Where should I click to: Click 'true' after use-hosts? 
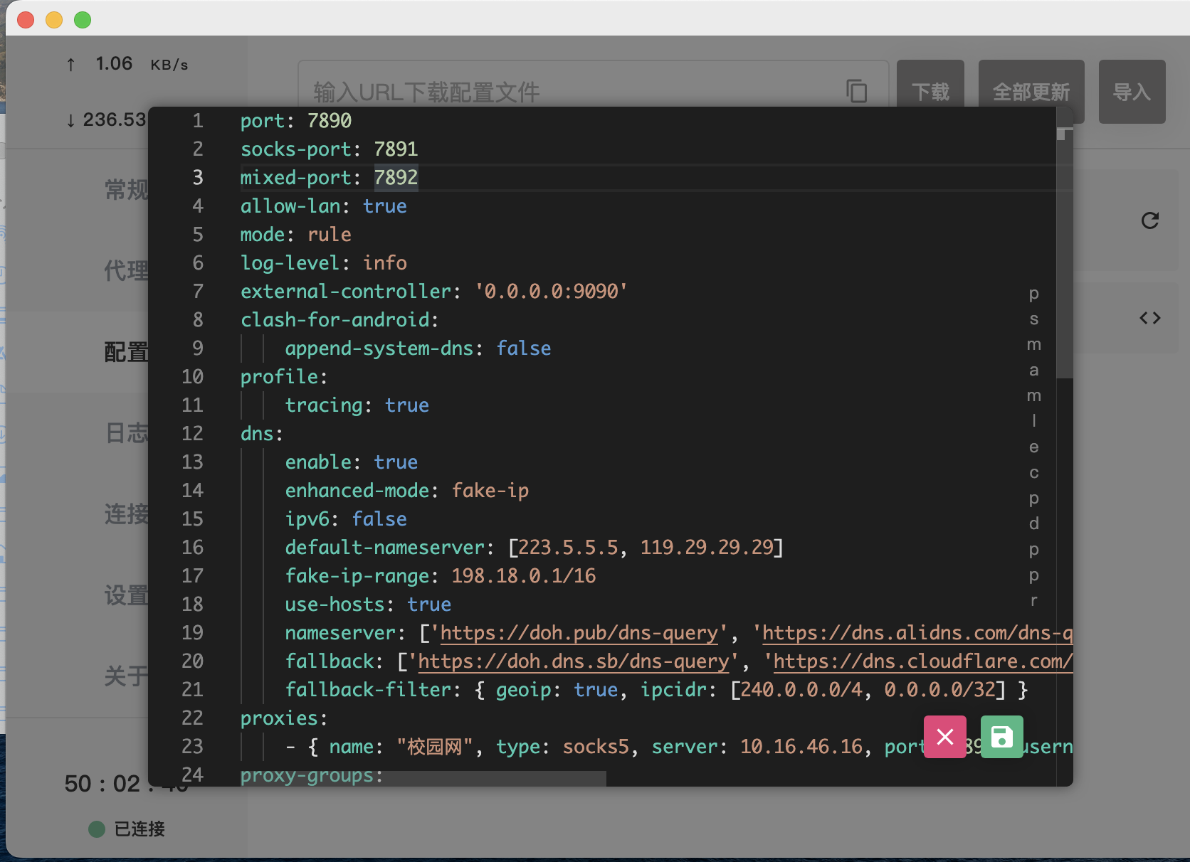[429, 604]
